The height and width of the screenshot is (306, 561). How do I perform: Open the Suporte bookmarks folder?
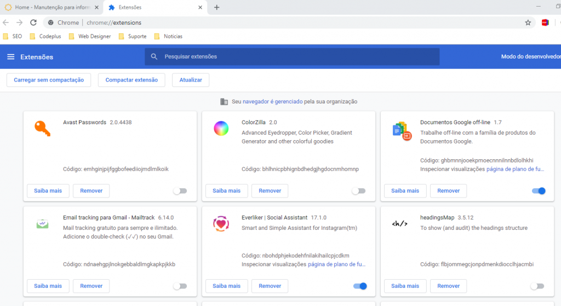[133, 36]
